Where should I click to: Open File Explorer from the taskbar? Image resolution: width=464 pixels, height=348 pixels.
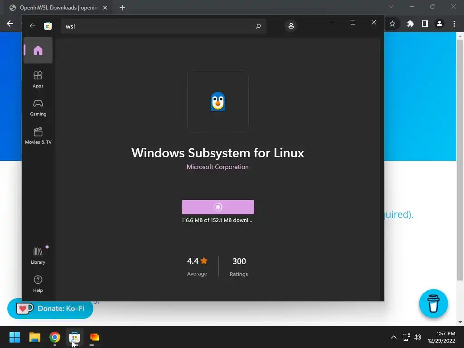point(34,337)
